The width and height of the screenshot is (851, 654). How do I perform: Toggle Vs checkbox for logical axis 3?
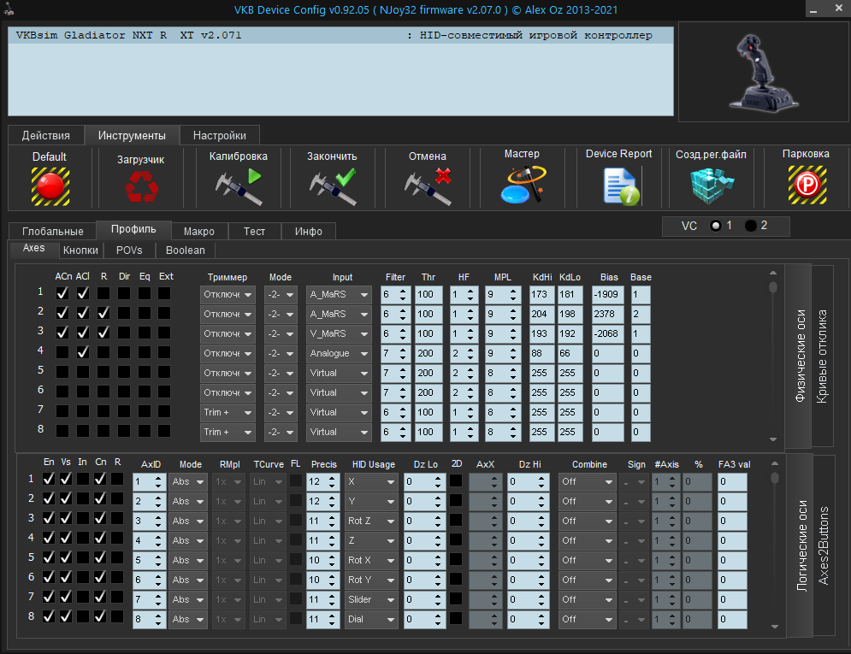point(66,518)
